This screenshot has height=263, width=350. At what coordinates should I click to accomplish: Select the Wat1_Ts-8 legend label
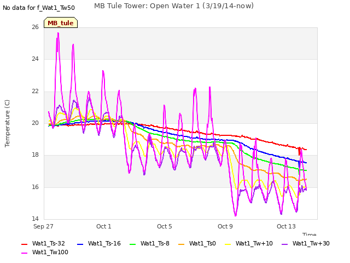point(155,243)
